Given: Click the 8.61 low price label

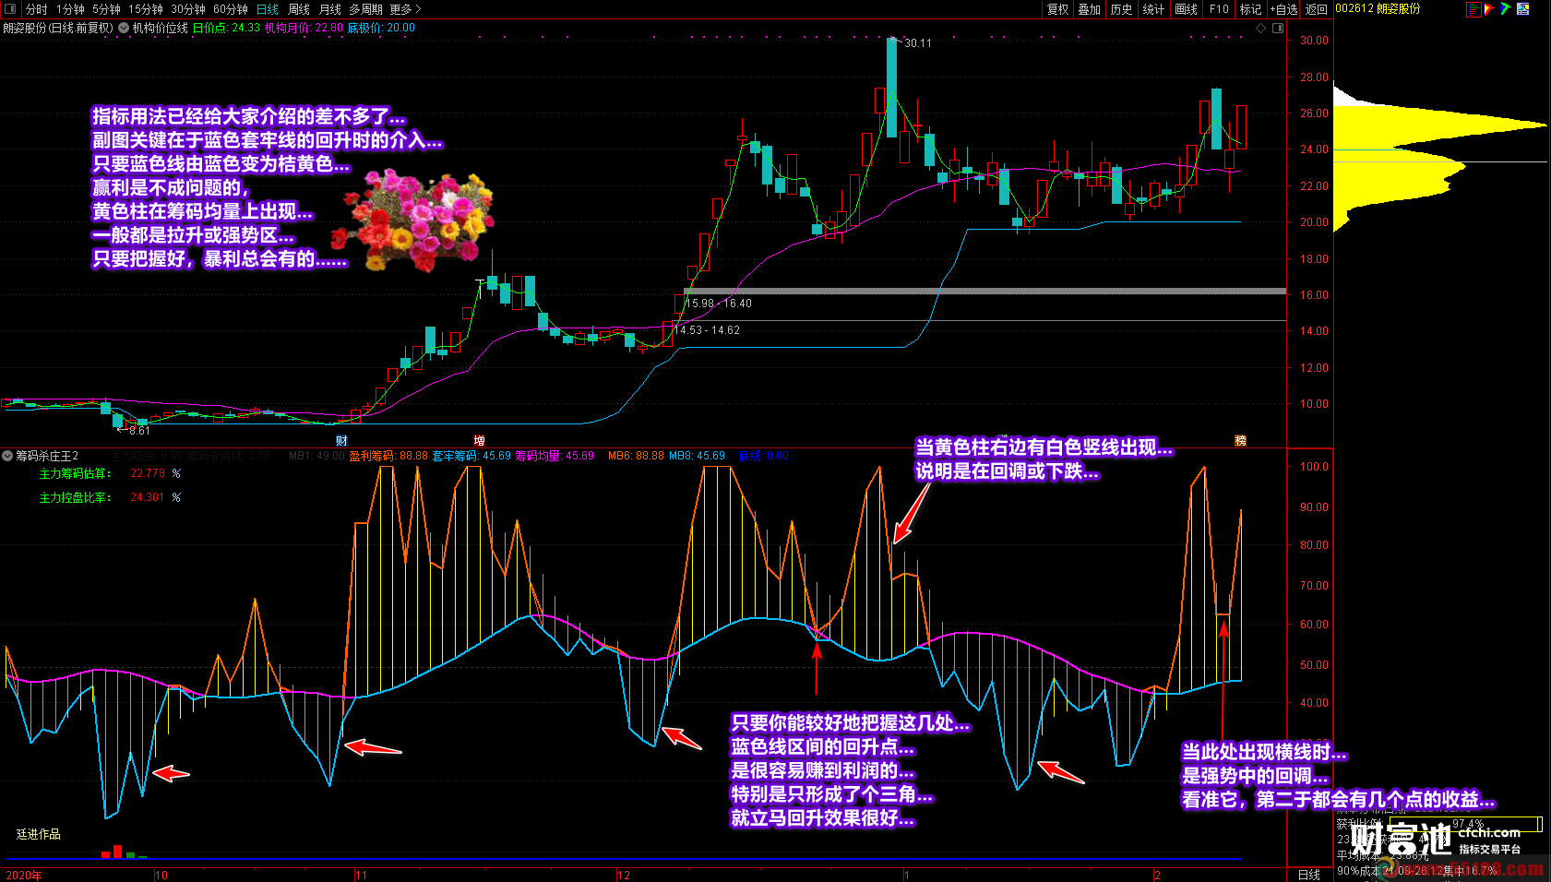Looking at the screenshot, I should tap(139, 431).
